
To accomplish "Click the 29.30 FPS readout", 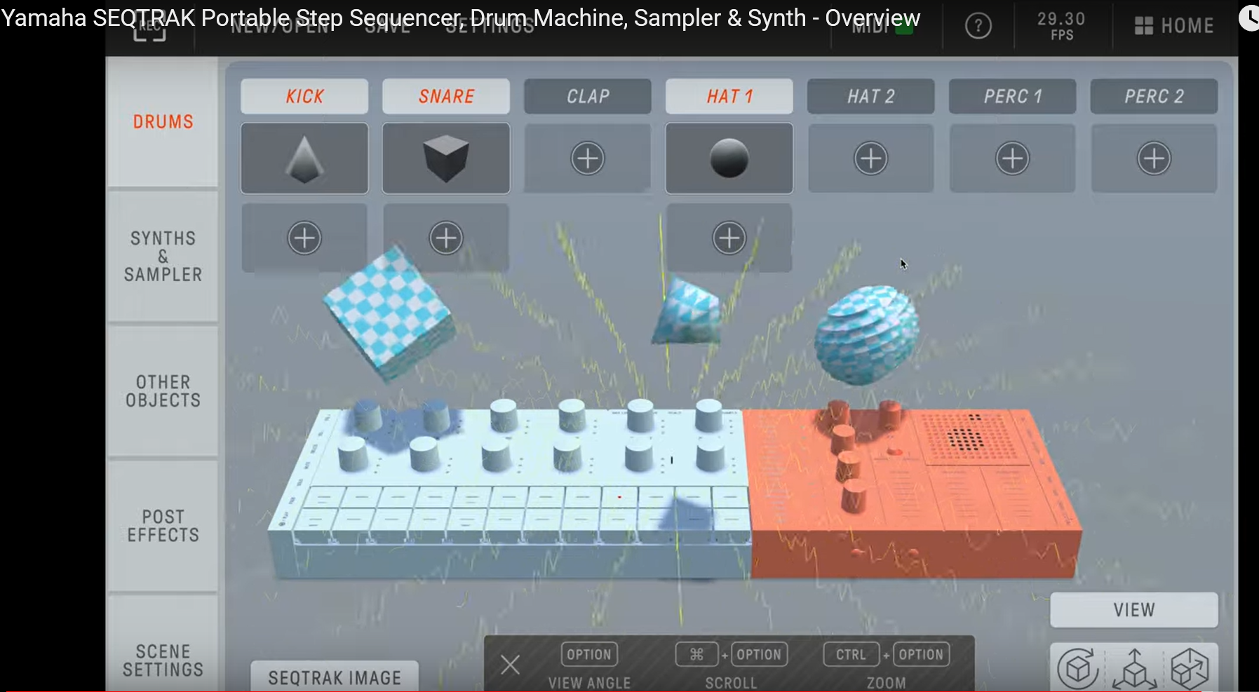I will 1061,26.
